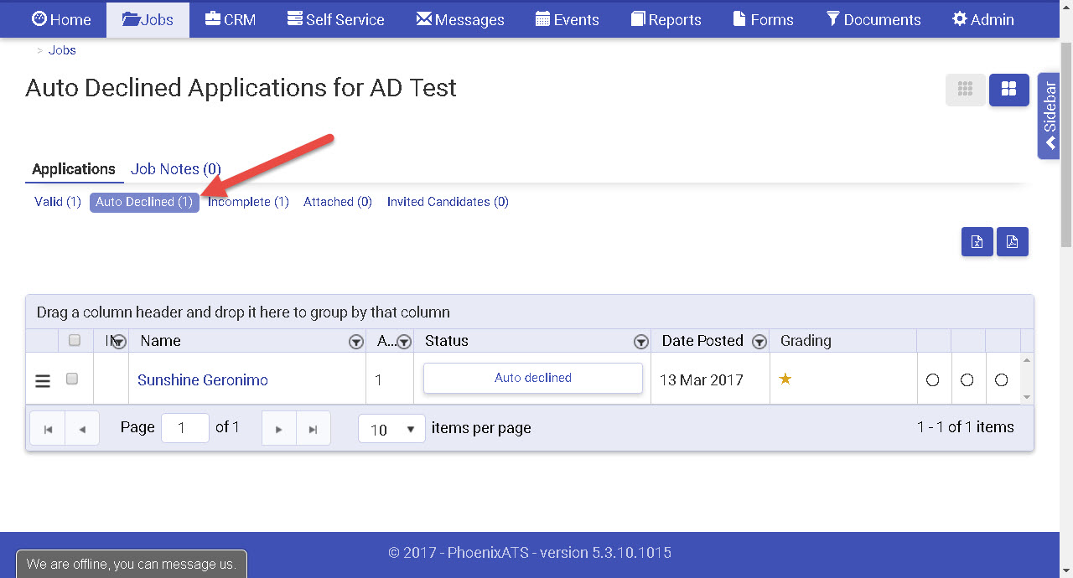Viewport: 1073px width, 578px height.
Task: Export grid to PDF
Action: (1013, 242)
